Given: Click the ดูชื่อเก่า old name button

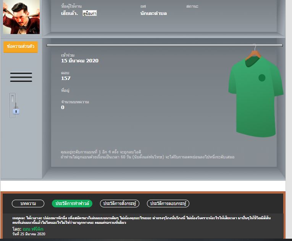Looking at the screenshot, I should (90, 13).
